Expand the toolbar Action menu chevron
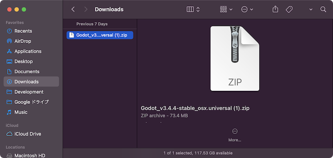The width and height of the screenshot is (333, 158). 252,10
